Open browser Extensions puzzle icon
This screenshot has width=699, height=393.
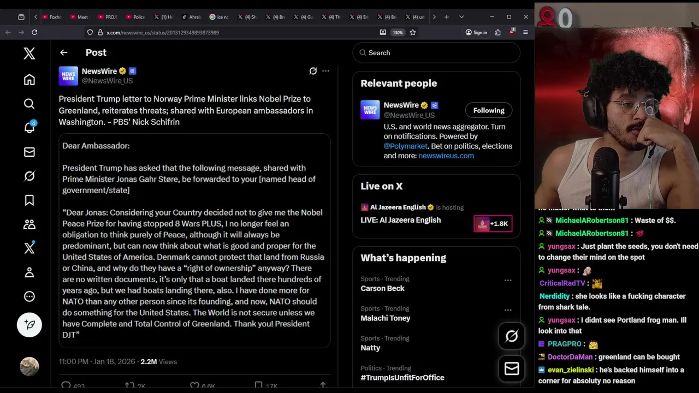tap(497, 32)
